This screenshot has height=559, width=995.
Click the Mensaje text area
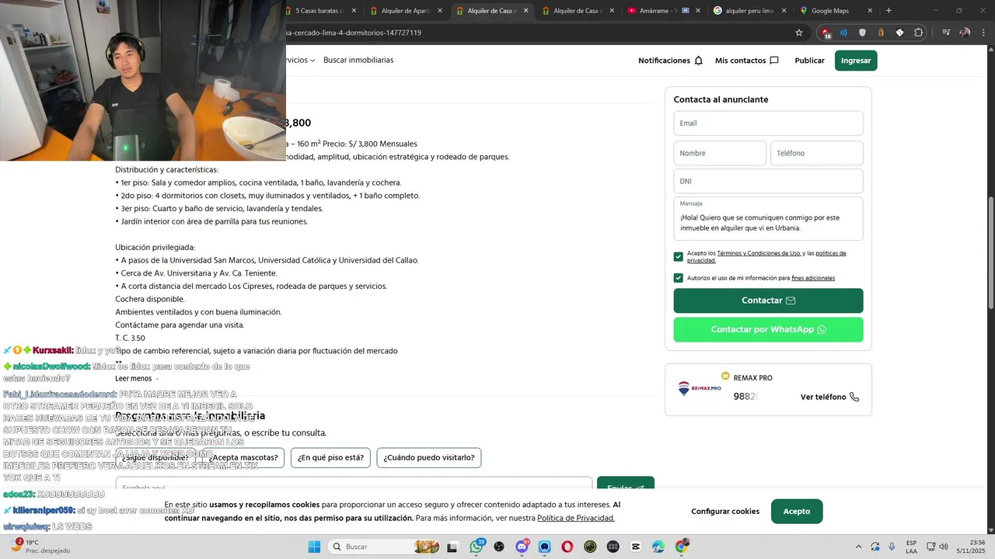tap(768, 218)
